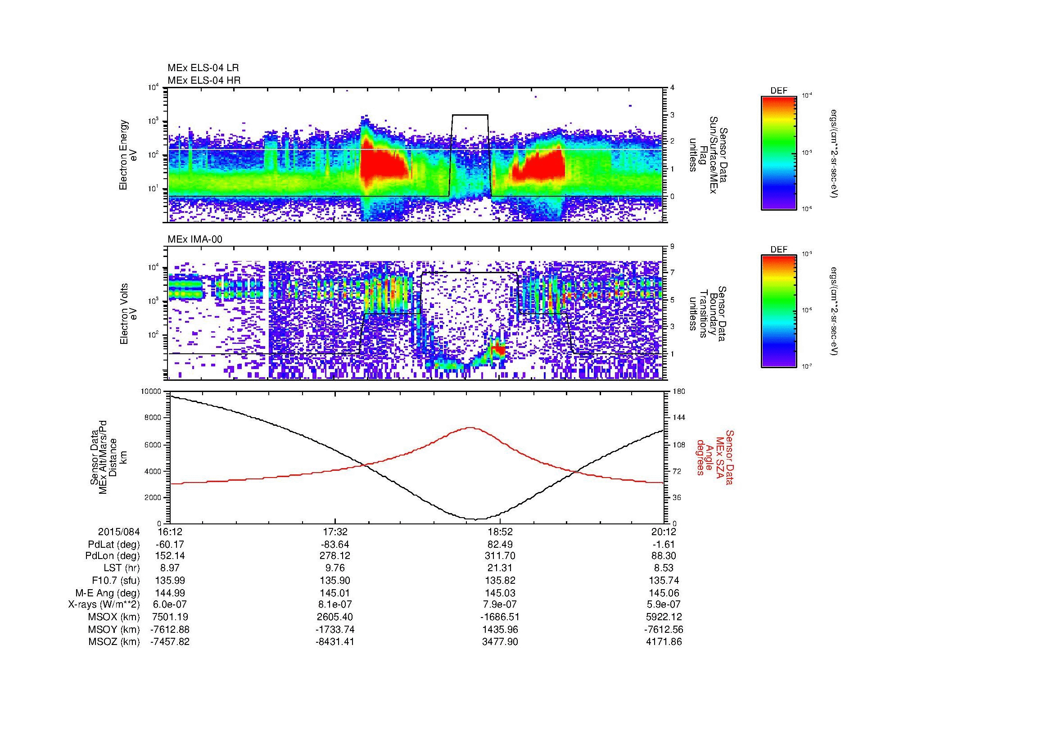Viewport: 1053px width, 744px height.
Task: Click the 'MEx ELS-04 LR' title label
Action: 203,68
